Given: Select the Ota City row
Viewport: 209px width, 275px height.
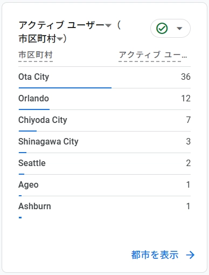Looking at the screenshot, I should pyautogui.click(x=104, y=78).
